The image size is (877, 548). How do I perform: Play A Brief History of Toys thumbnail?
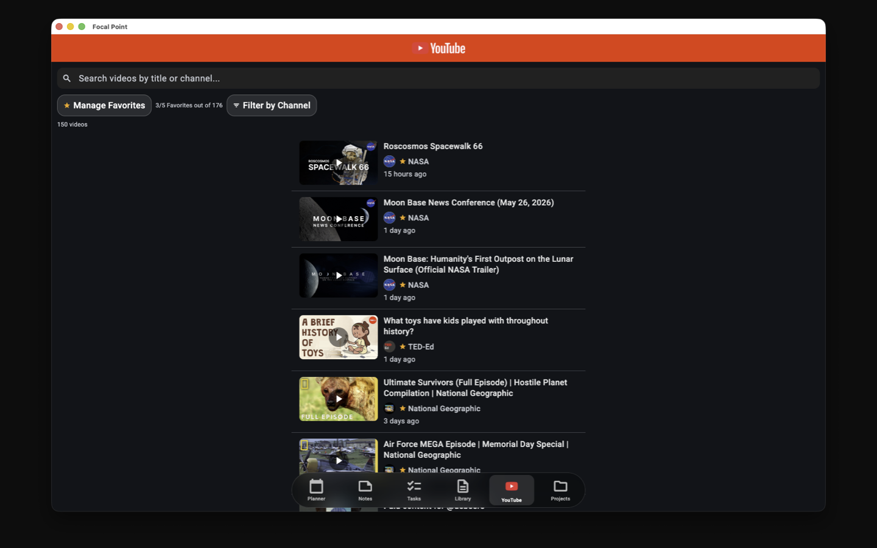[x=339, y=337]
